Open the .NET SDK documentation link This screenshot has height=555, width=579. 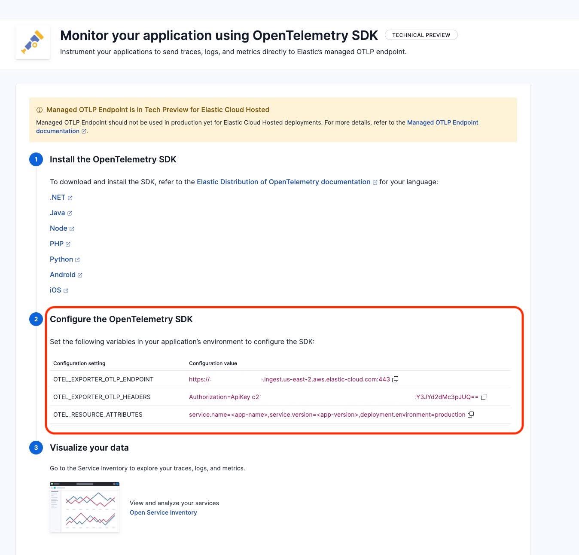[x=57, y=197]
